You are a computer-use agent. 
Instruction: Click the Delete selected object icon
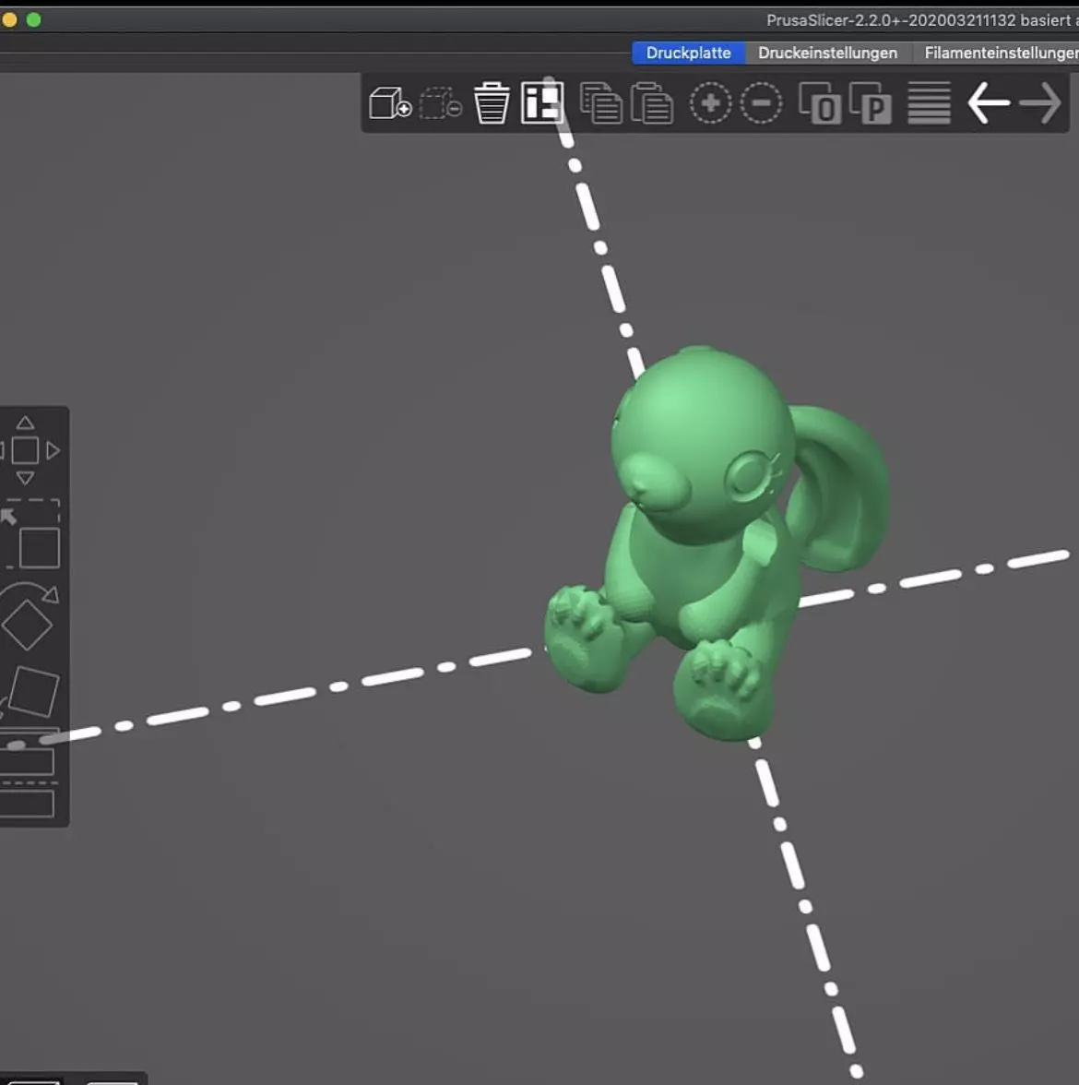point(441,103)
